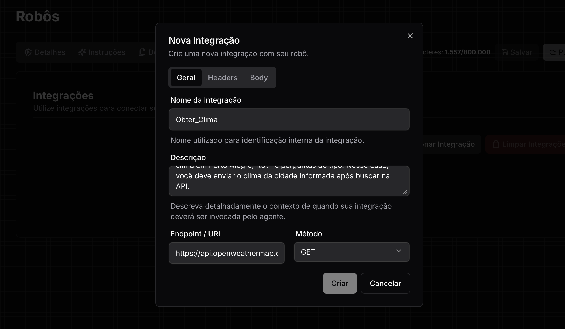Open the Instruções tab in background
Screen dimensions: 565x329
coord(107,52)
